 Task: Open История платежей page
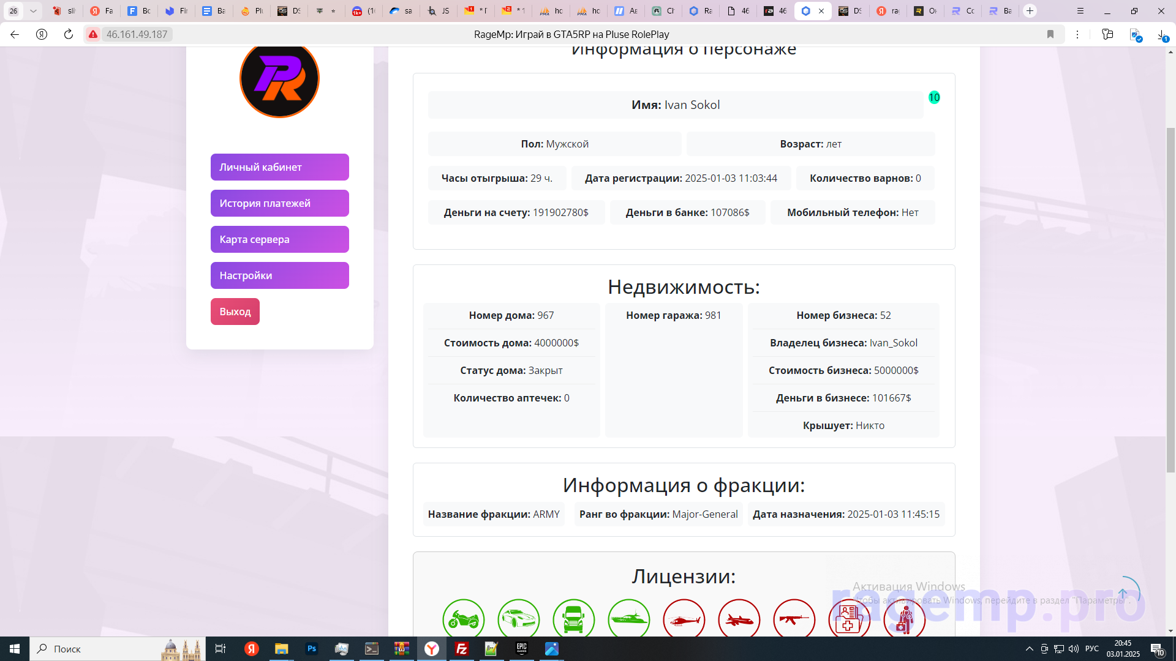point(280,203)
